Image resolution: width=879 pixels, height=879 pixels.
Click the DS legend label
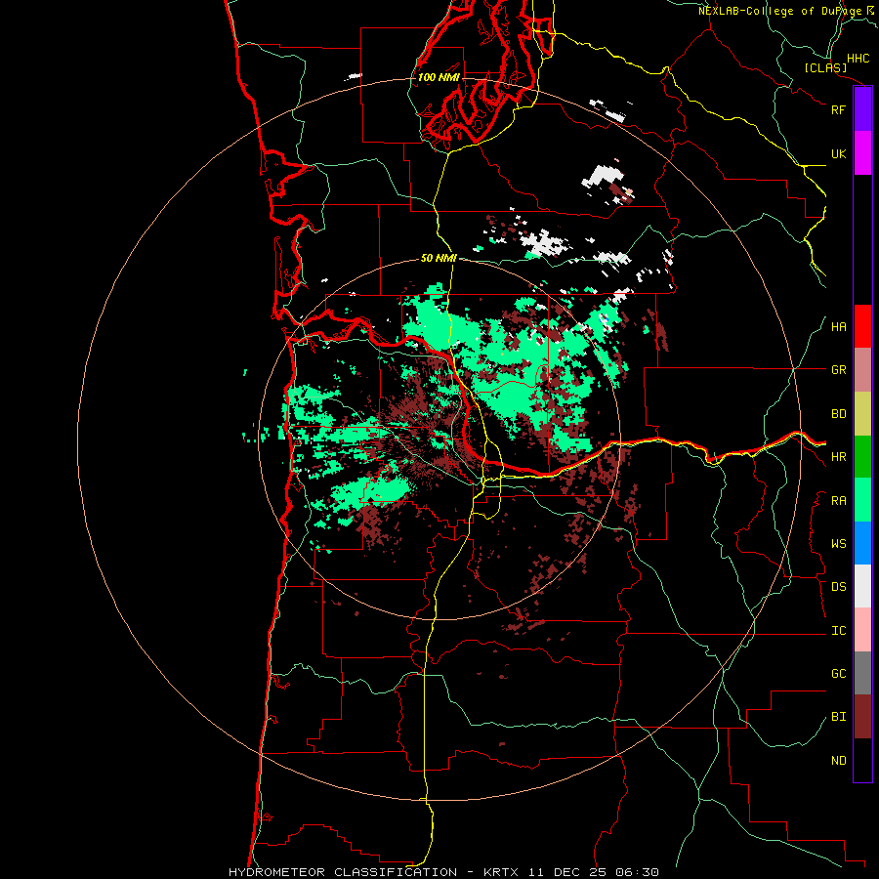[838, 587]
